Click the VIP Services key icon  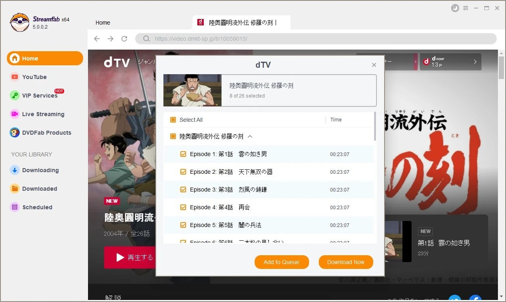pos(15,96)
